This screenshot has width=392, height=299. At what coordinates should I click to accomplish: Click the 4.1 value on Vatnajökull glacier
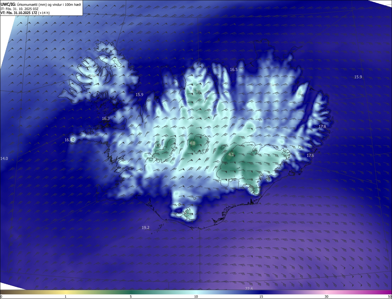(231, 155)
